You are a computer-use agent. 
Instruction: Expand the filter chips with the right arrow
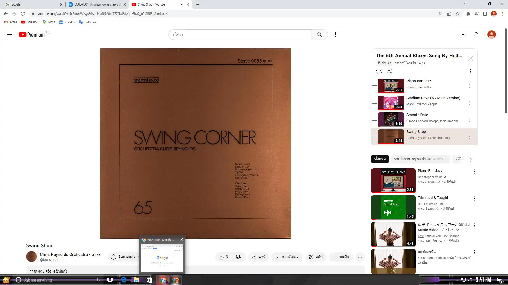pyautogui.click(x=471, y=159)
